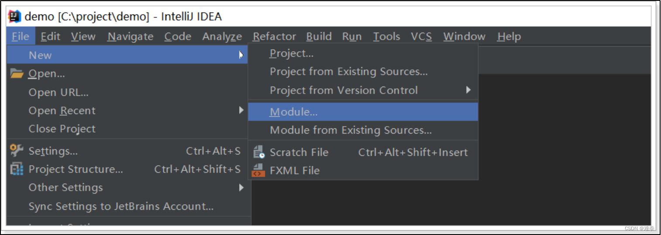Select Module from Existing Sources...
The image size is (661, 235).
coord(350,130)
